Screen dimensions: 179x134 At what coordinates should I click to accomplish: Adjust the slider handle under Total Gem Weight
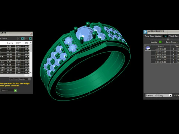click(x=168, y=39)
